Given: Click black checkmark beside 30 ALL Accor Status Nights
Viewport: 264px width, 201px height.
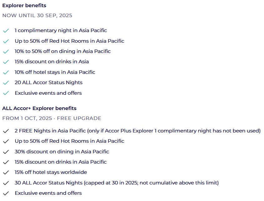Looking at the screenshot, I should point(6,183).
